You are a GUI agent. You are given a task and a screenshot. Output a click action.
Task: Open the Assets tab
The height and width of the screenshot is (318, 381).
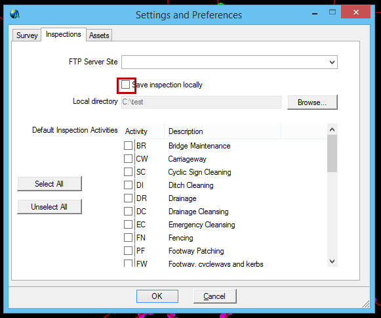[99, 35]
